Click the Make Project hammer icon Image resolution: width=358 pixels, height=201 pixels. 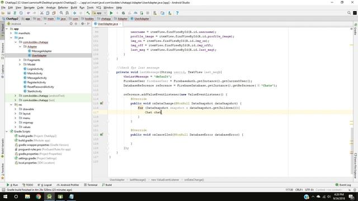coord(88,13)
